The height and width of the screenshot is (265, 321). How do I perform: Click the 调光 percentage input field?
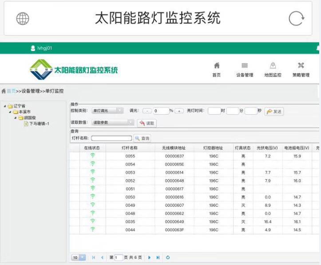(161, 111)
